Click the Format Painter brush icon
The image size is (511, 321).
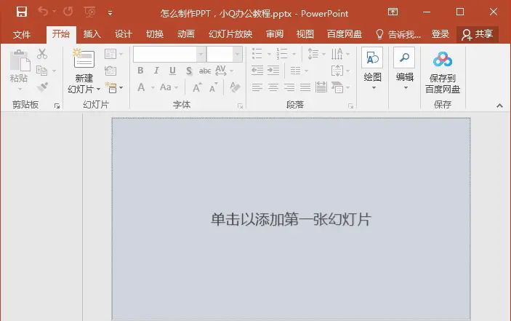(42, 87)
